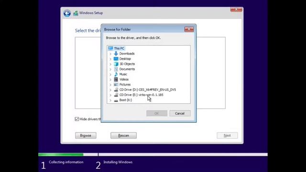Expand the Downloads tree node
Screen dimensions: 306x172
coord(110,54)
